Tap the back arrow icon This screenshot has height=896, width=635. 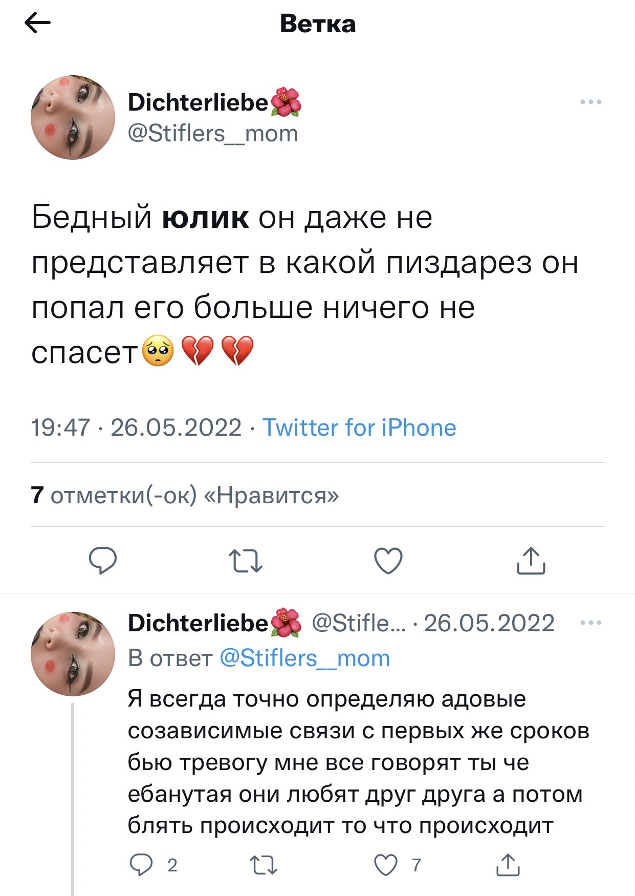tap(38, 23)
